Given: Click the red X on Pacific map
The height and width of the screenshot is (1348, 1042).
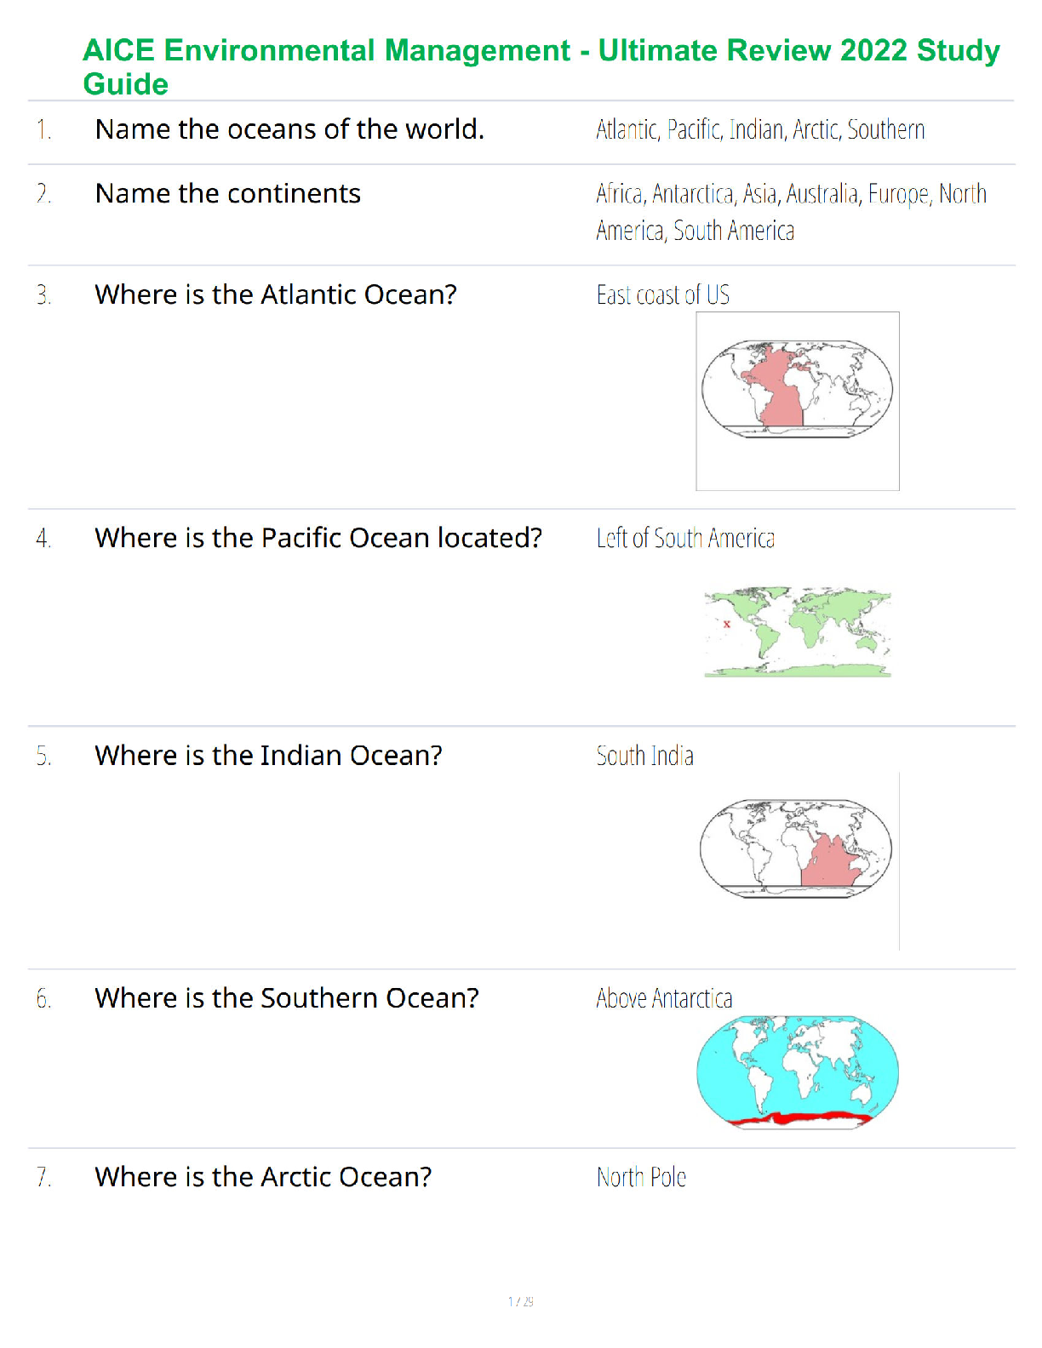Looking at the screenshot, I should (x=727, y=625).
